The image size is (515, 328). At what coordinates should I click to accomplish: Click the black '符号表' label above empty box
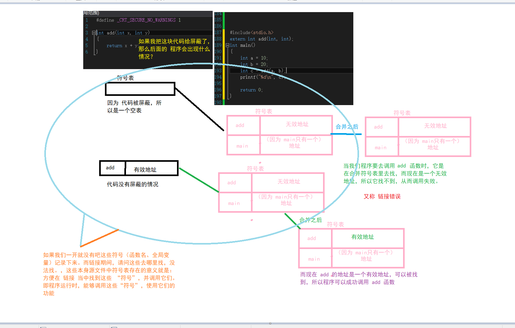[x=125, y=78]
